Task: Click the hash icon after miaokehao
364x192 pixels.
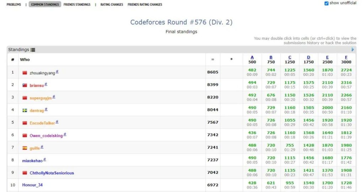Action: click(44, 160)
